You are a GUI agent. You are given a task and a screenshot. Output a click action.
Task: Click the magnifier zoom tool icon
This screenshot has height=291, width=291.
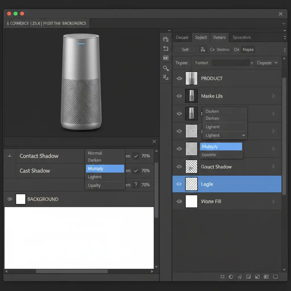point(166,68)
